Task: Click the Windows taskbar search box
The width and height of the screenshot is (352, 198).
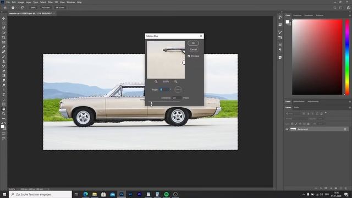Action: tap(40, 194)
